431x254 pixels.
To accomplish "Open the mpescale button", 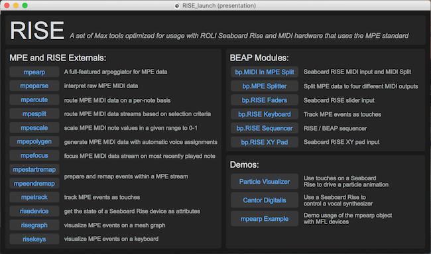I will [x=34, y=128].
